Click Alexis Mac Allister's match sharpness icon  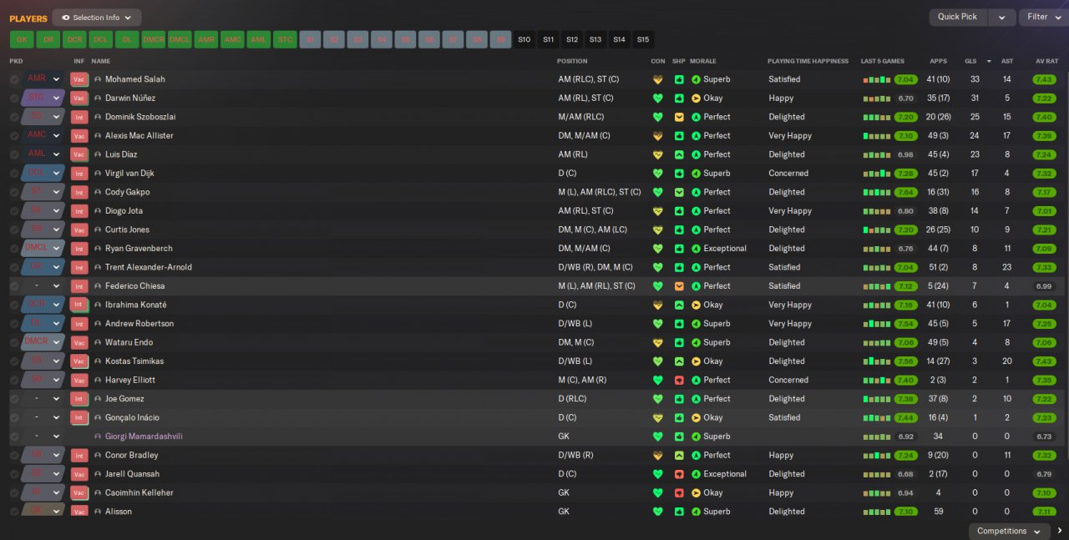(x=679, y=136)
